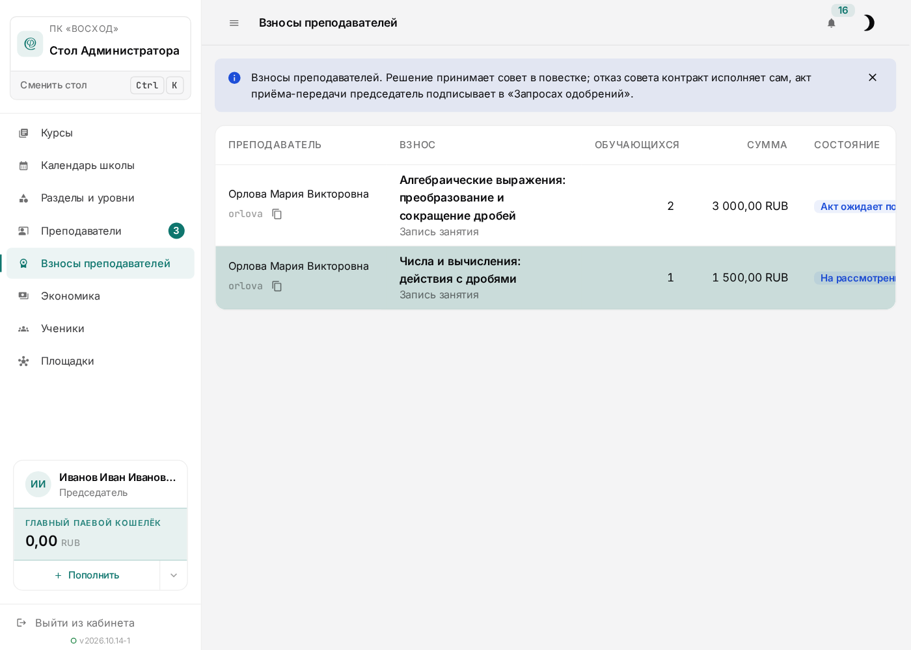The width and height of the screenshot is (911, 650).
Task: Click the Преподаватели person icon
Action: click(x=23, y=231)
